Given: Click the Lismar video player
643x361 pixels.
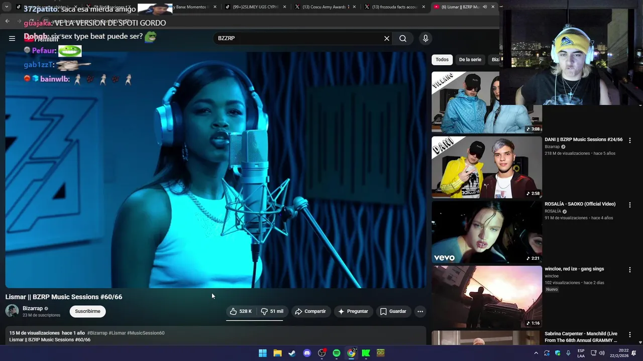Looking at the screenshot, I should [x=216, y=169].
